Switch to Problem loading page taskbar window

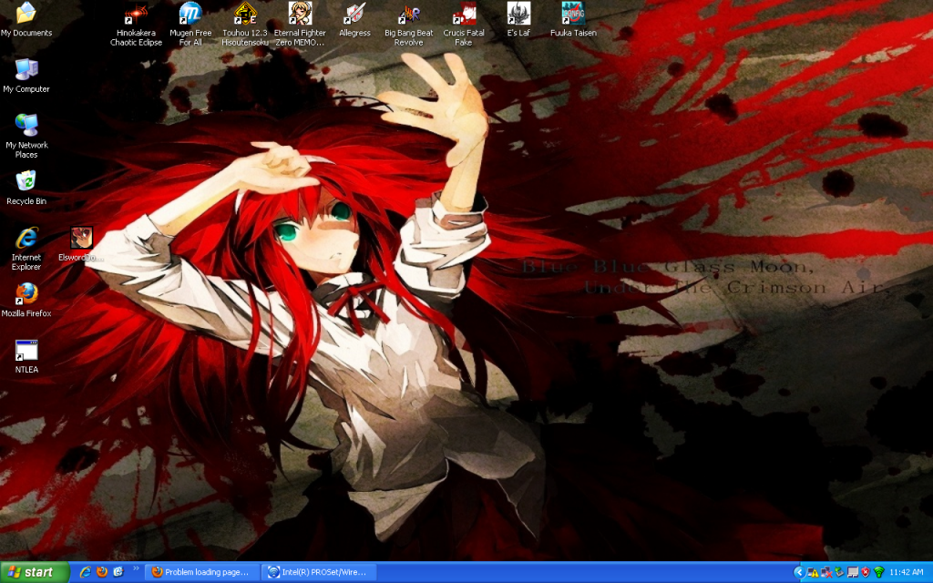pos(202,572)
